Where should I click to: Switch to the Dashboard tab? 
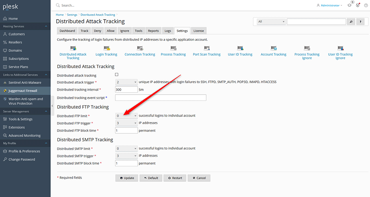click(67, 31)
